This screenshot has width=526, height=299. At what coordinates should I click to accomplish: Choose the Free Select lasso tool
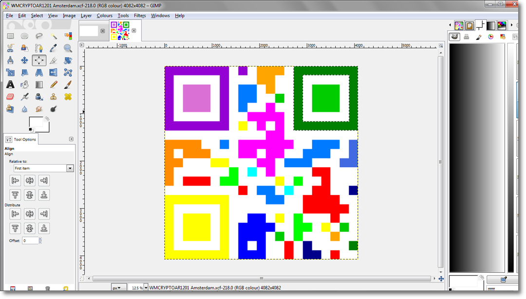click(x=39, y=36)
